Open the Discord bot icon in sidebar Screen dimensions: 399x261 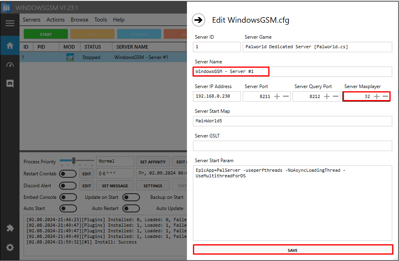click(10, 83)
